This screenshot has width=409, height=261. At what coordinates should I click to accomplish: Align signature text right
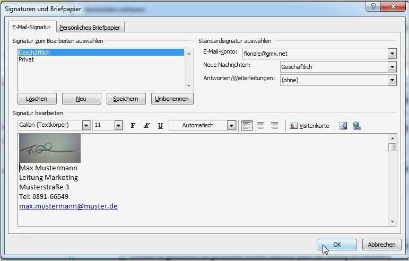274,125
